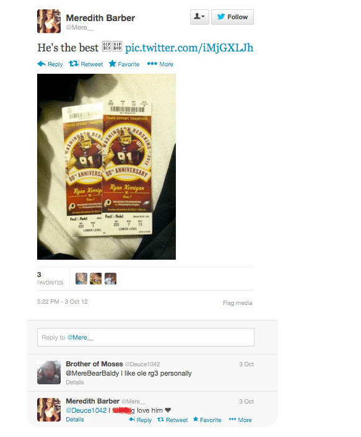Follow Meredith Barber
The image size is (361, 437).
click(x=232, y=17)
